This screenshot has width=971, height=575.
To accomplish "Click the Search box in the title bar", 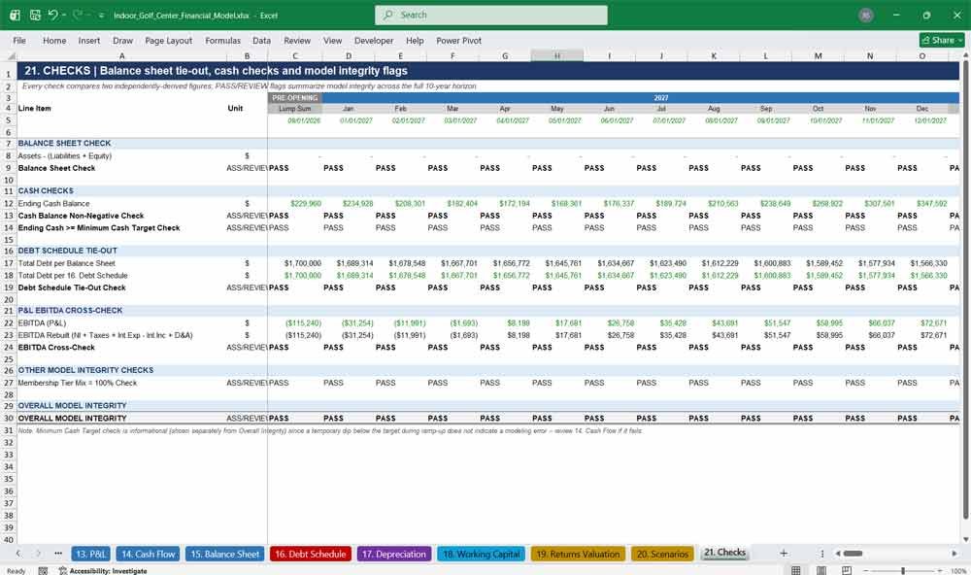I will coord(491,15).
